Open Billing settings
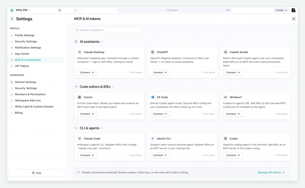 pyautogui.click(x=19, y=113)
